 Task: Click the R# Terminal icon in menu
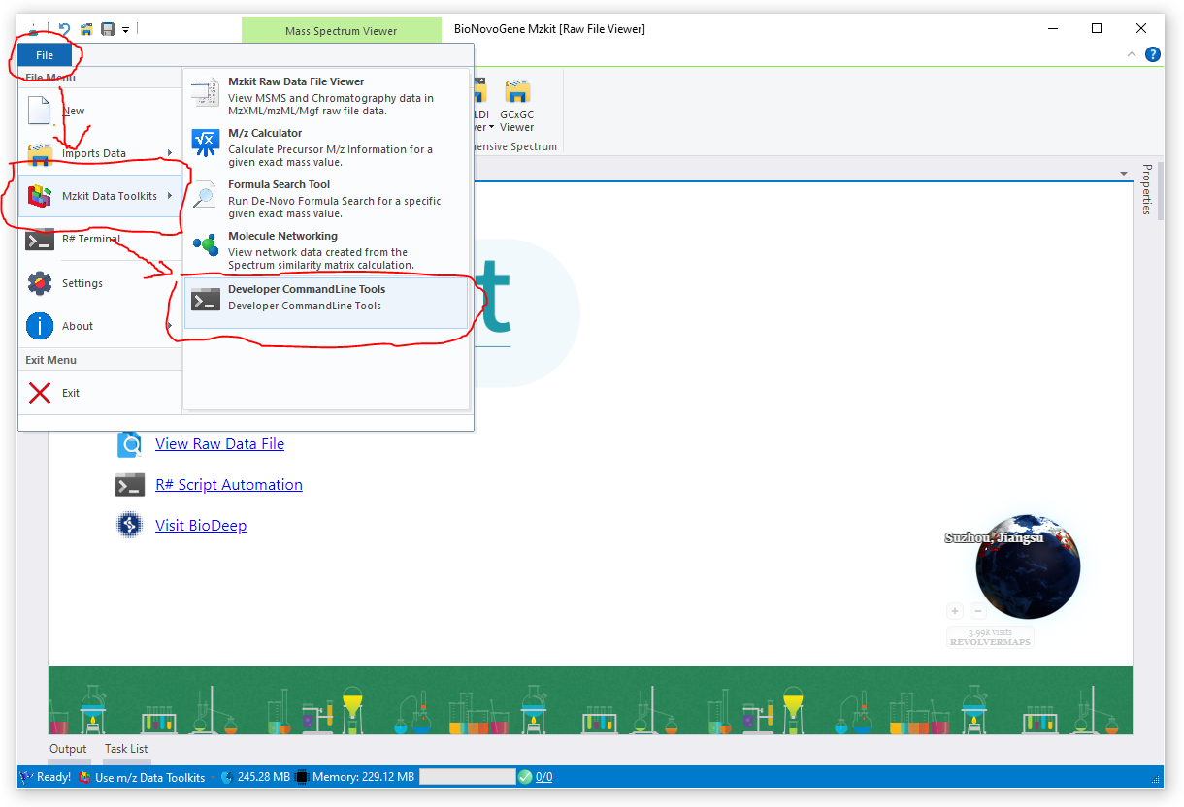(40, 240)
